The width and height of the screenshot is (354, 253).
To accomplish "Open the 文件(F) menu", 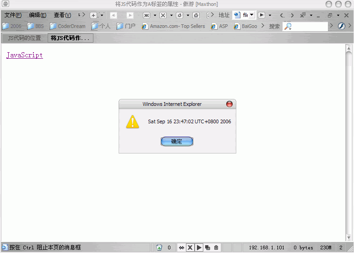I will pos(13,15).
